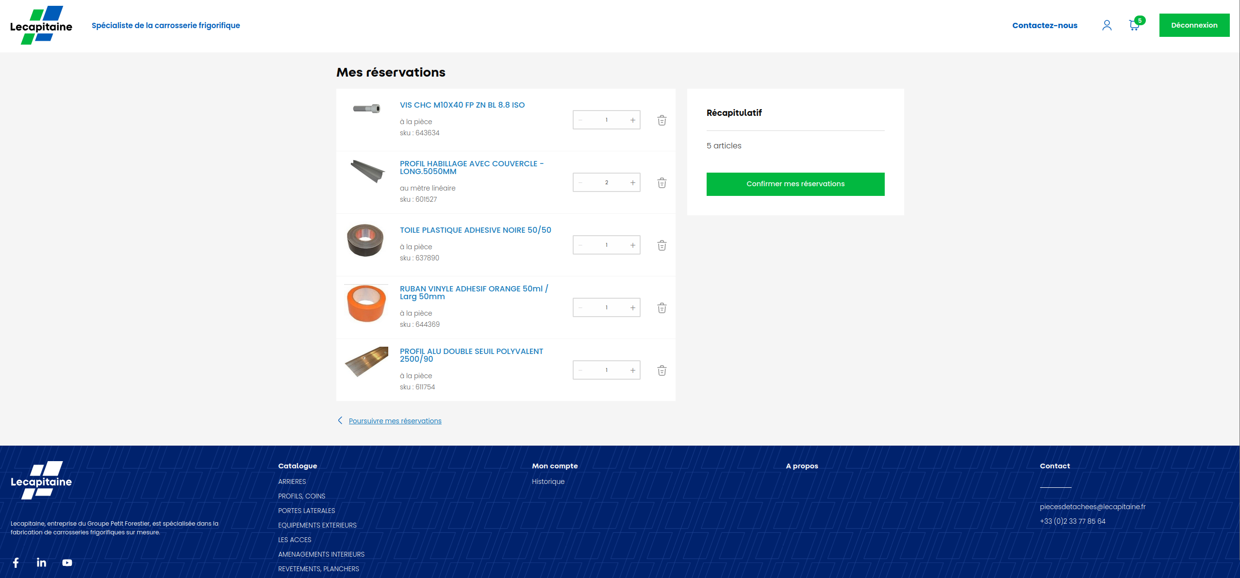Click quantity field for VIS CHC M10X40
Viewport: 1240px width, 578px height.
coord(607,120)
